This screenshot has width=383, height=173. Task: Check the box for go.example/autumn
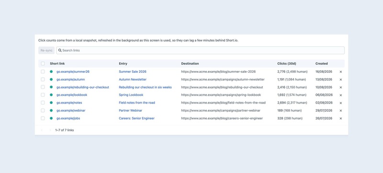(x=43, y=80)
